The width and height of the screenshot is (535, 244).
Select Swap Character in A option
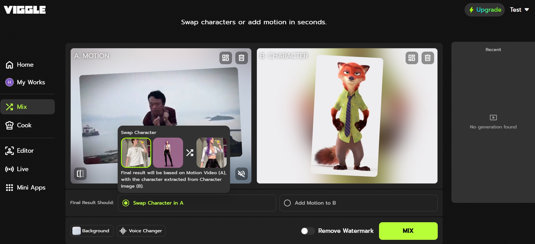click(x=197, y=203)
